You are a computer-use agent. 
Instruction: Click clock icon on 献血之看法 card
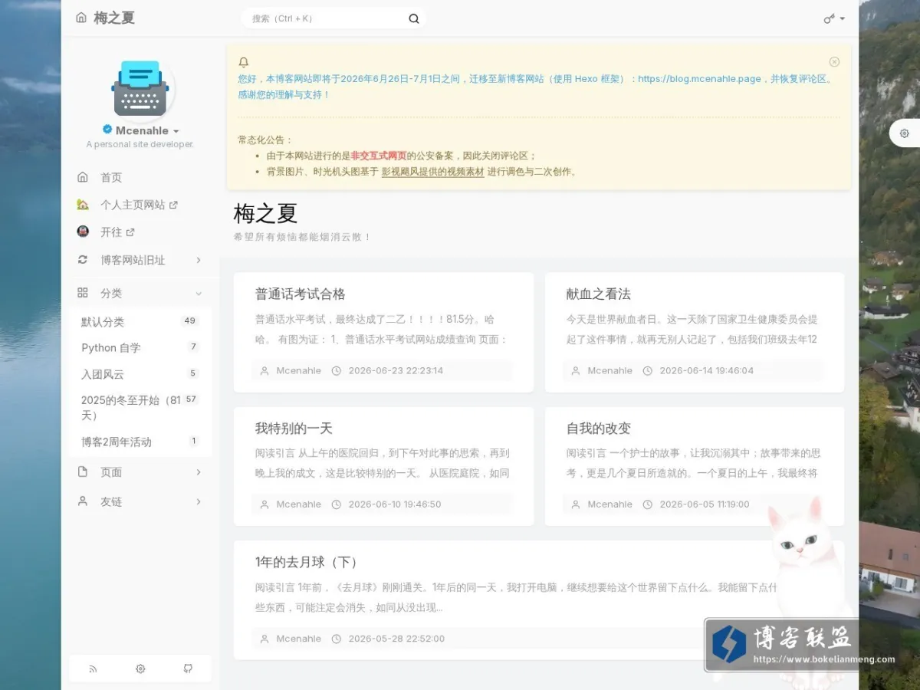(x=647, y=370)
